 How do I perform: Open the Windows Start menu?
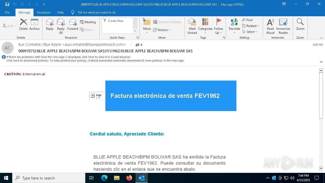coord(6,178)
